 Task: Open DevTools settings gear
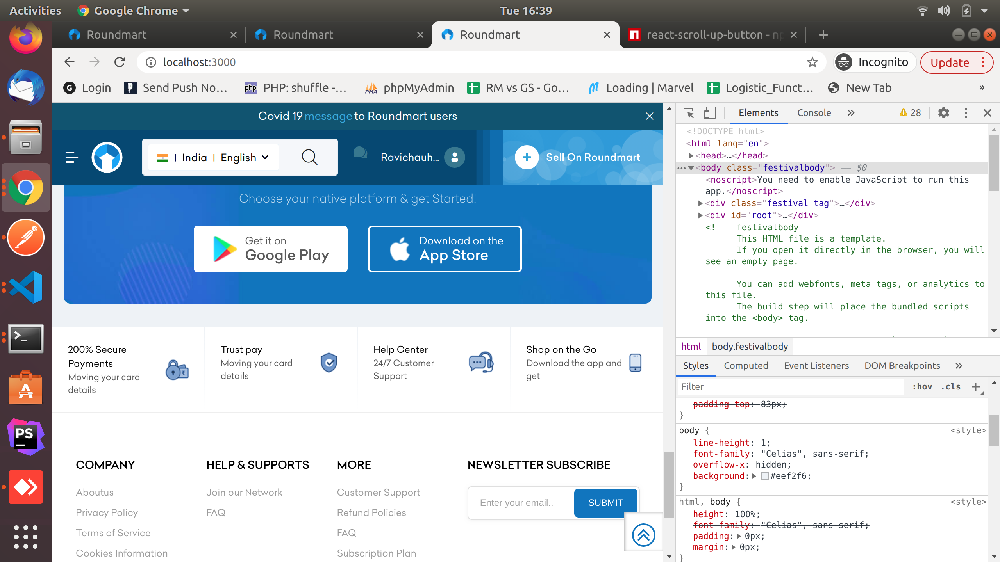point(944,113)
